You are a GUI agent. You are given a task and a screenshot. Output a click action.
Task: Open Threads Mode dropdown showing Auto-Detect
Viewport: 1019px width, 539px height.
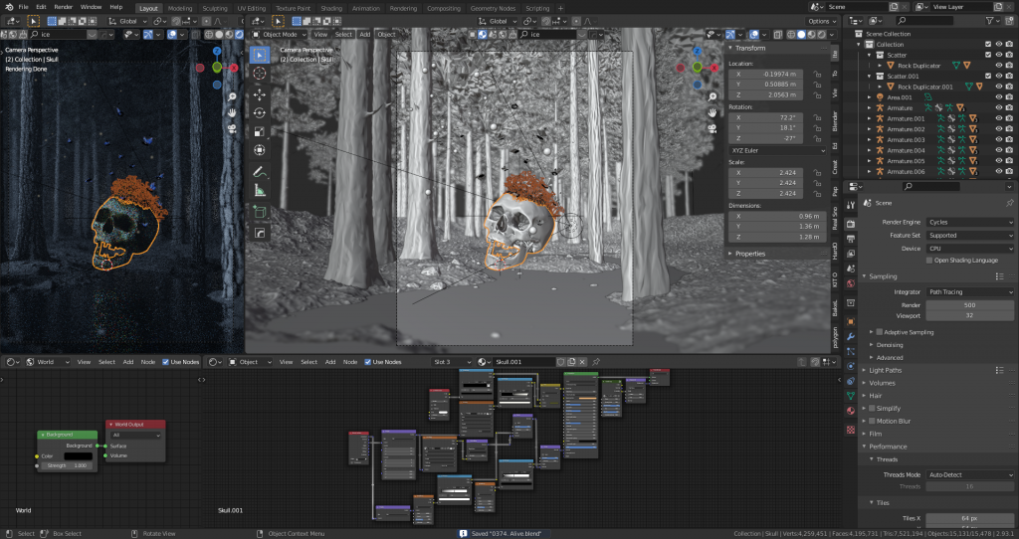coord(969,474)
